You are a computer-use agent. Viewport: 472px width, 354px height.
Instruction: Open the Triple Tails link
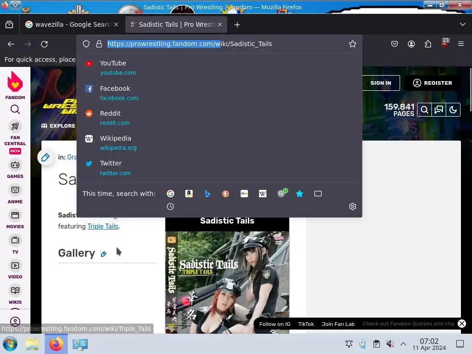[x=103, y=226]
